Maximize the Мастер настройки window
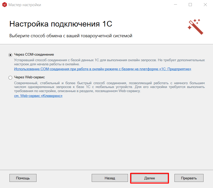 [x=190, y=5]
